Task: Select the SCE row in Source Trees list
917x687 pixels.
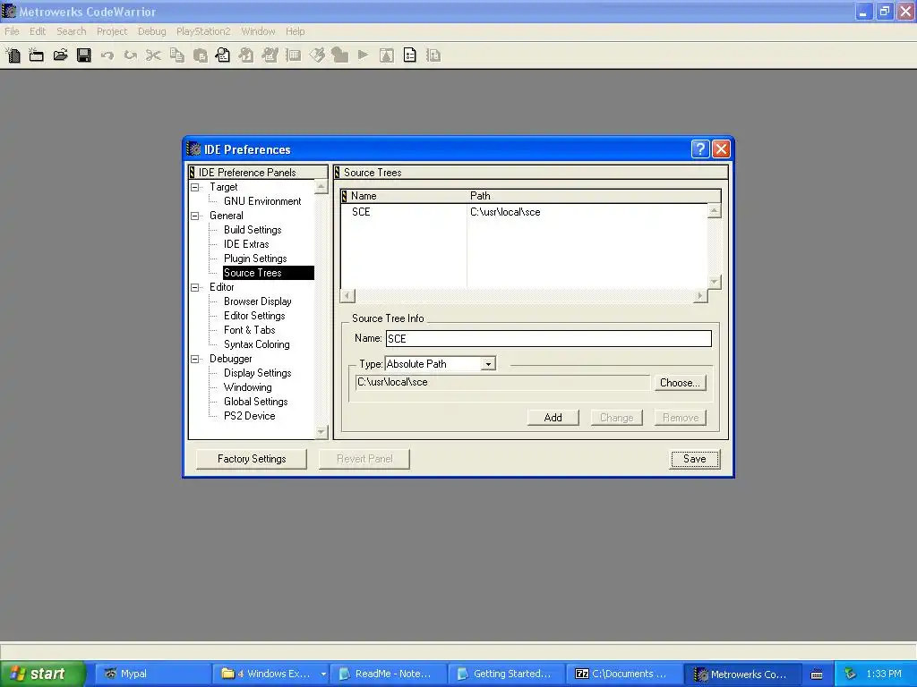Action: click(x=524, y=212)
